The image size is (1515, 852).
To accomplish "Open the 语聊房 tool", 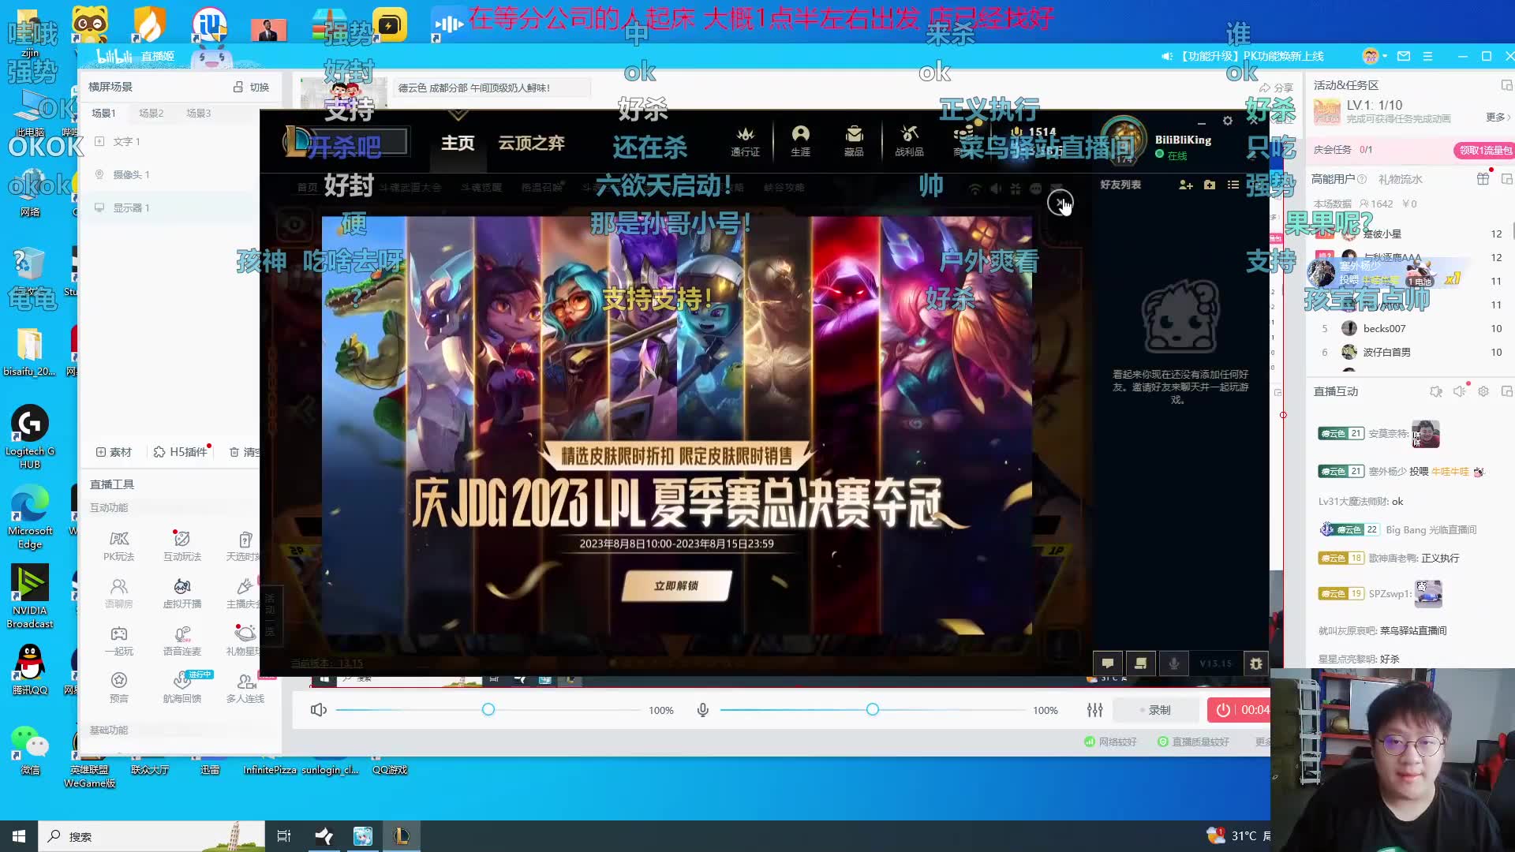I will pyautogui.click(x=119, y=593).
